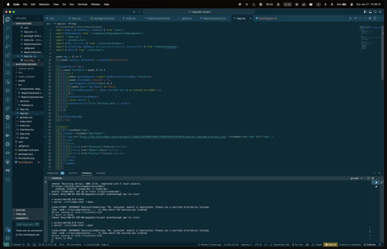Open the Manage gear icon
Viewport: 387px width, 249px height.
coord(8,238)
